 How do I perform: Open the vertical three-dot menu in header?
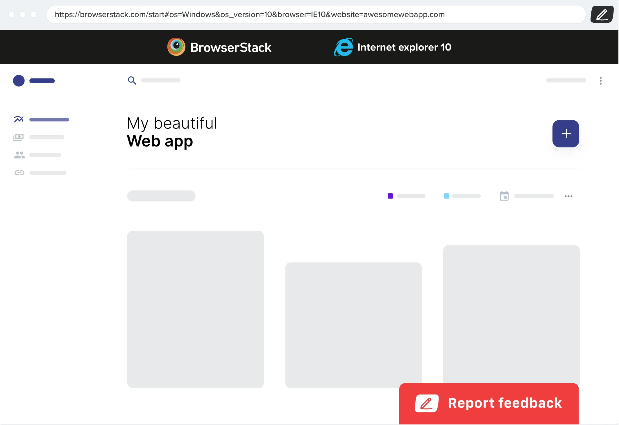pos(601,81)
